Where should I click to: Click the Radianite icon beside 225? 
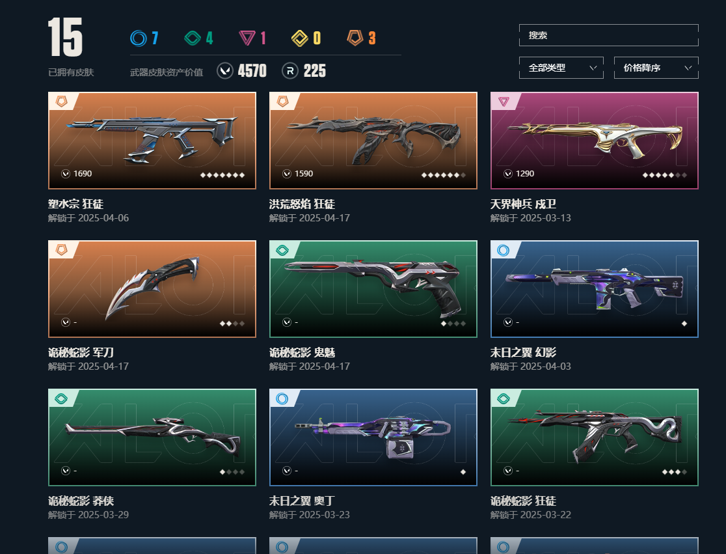[x=290, y=71]
